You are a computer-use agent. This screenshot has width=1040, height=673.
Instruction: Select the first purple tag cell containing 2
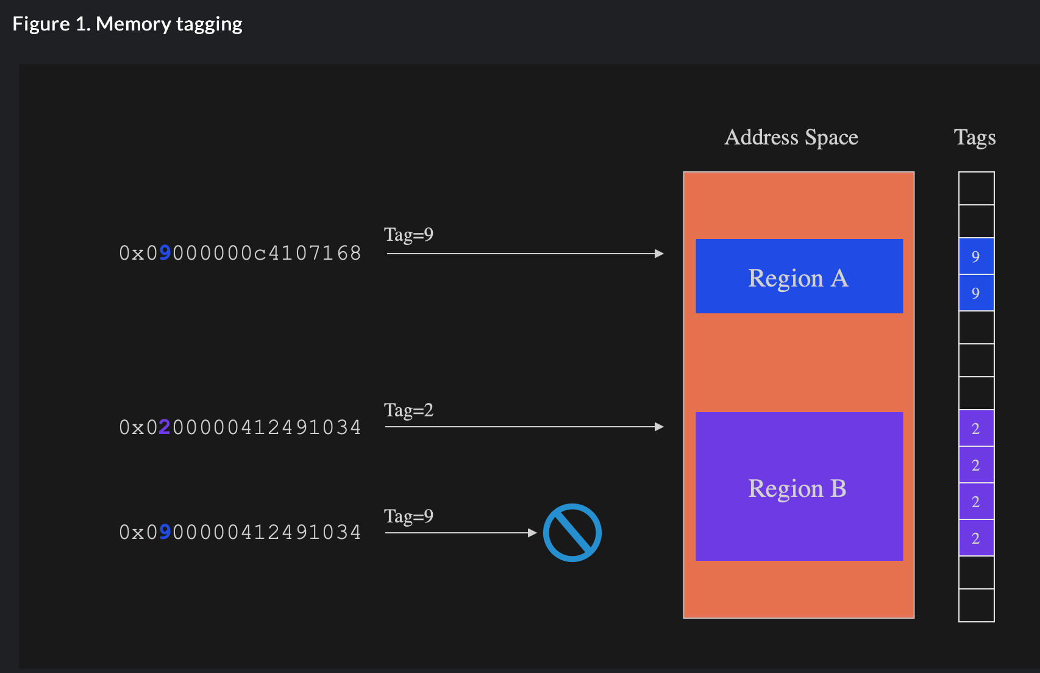tap(976, 429)
